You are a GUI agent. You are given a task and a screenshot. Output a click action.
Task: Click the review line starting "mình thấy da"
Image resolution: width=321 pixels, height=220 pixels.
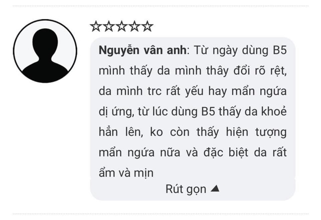coord(193,71)
